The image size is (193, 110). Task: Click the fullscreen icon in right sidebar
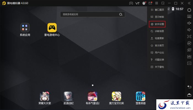189,36
